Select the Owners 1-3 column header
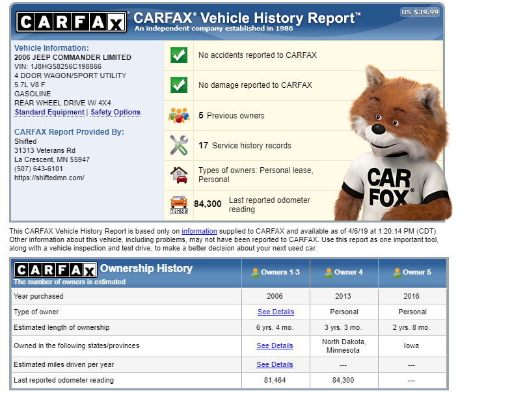The height and width of the screenshot is (393, 512). [x=275, y=272]
